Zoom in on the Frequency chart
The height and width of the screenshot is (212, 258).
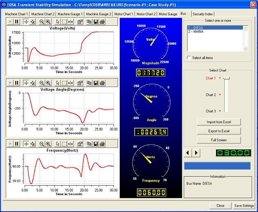(x=48, y=144)
